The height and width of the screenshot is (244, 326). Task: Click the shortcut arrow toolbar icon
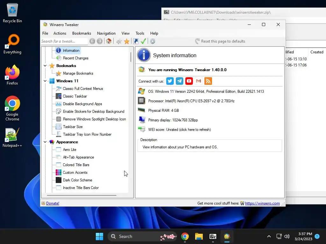point(136,41)
